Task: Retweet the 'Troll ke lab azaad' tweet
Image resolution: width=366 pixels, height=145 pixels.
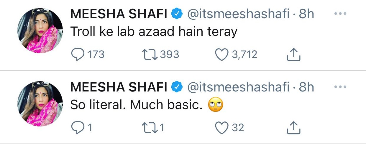Action: point(149,55)
